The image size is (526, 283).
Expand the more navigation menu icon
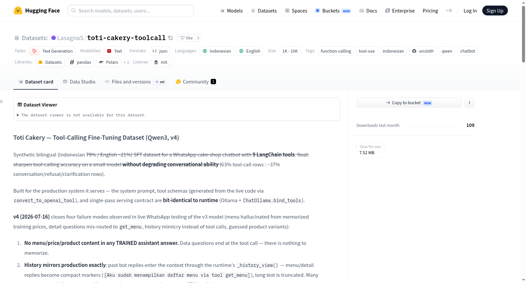click(x=449, y=11)
